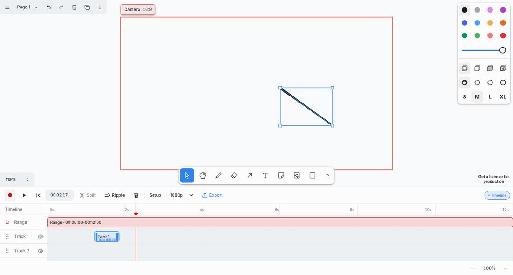513x275 pixels.
Task: Pick the dark green color swatch
Action: pos(464,35)
